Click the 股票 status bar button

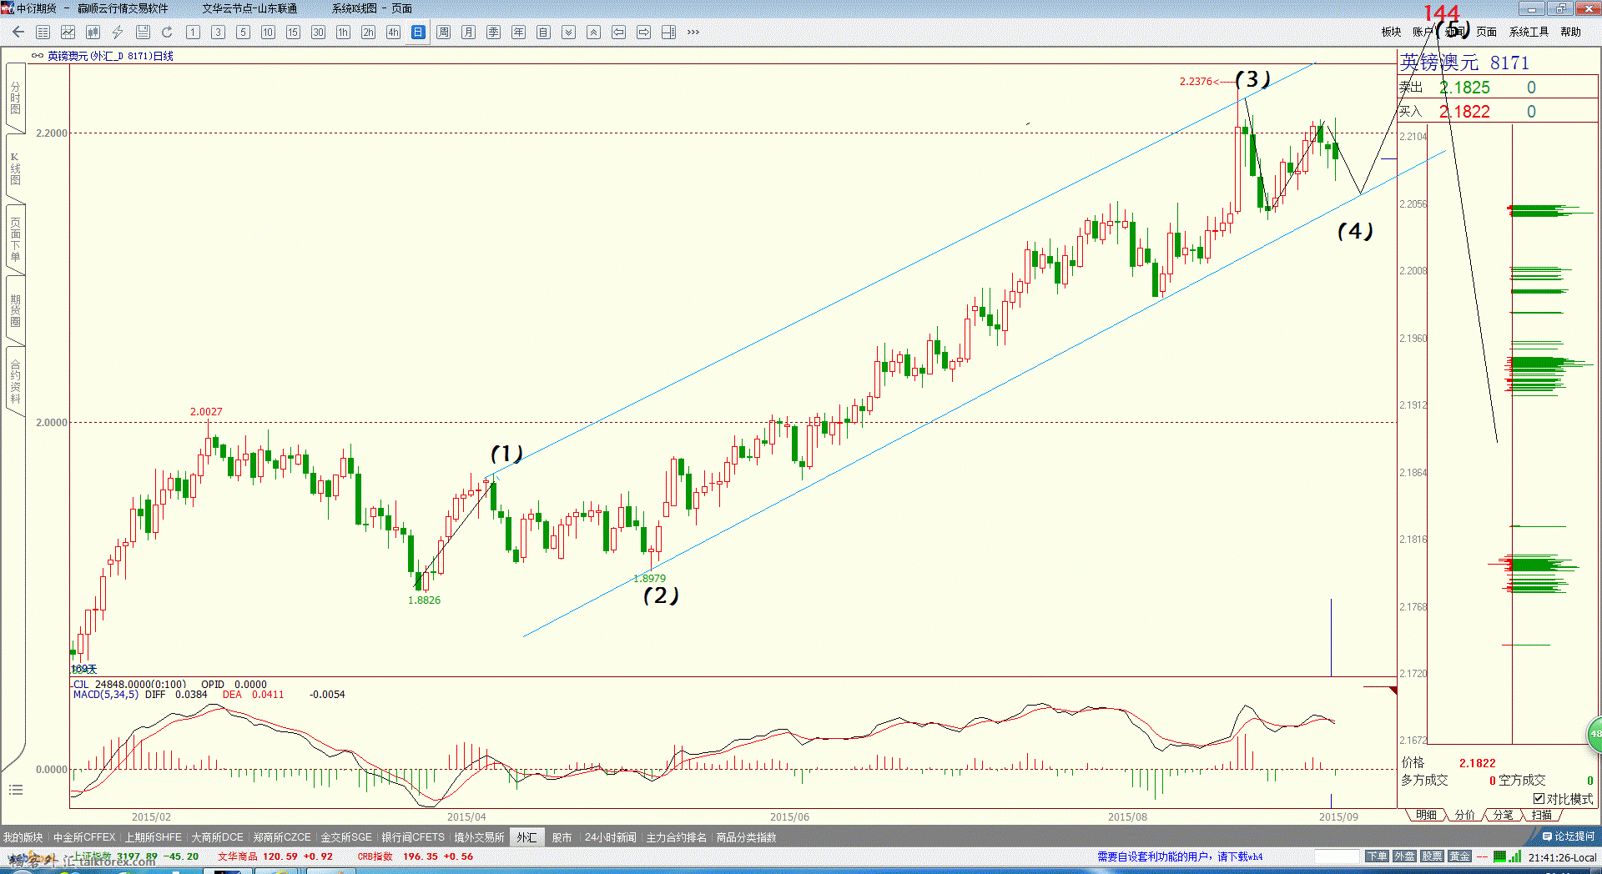1432,856
